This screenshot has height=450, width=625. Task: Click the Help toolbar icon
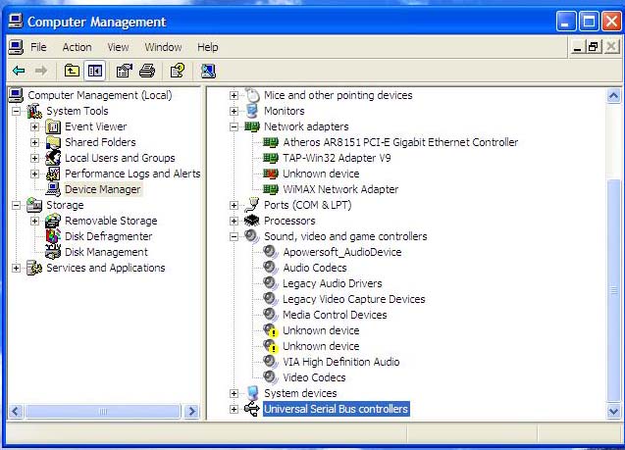point(178,71)
